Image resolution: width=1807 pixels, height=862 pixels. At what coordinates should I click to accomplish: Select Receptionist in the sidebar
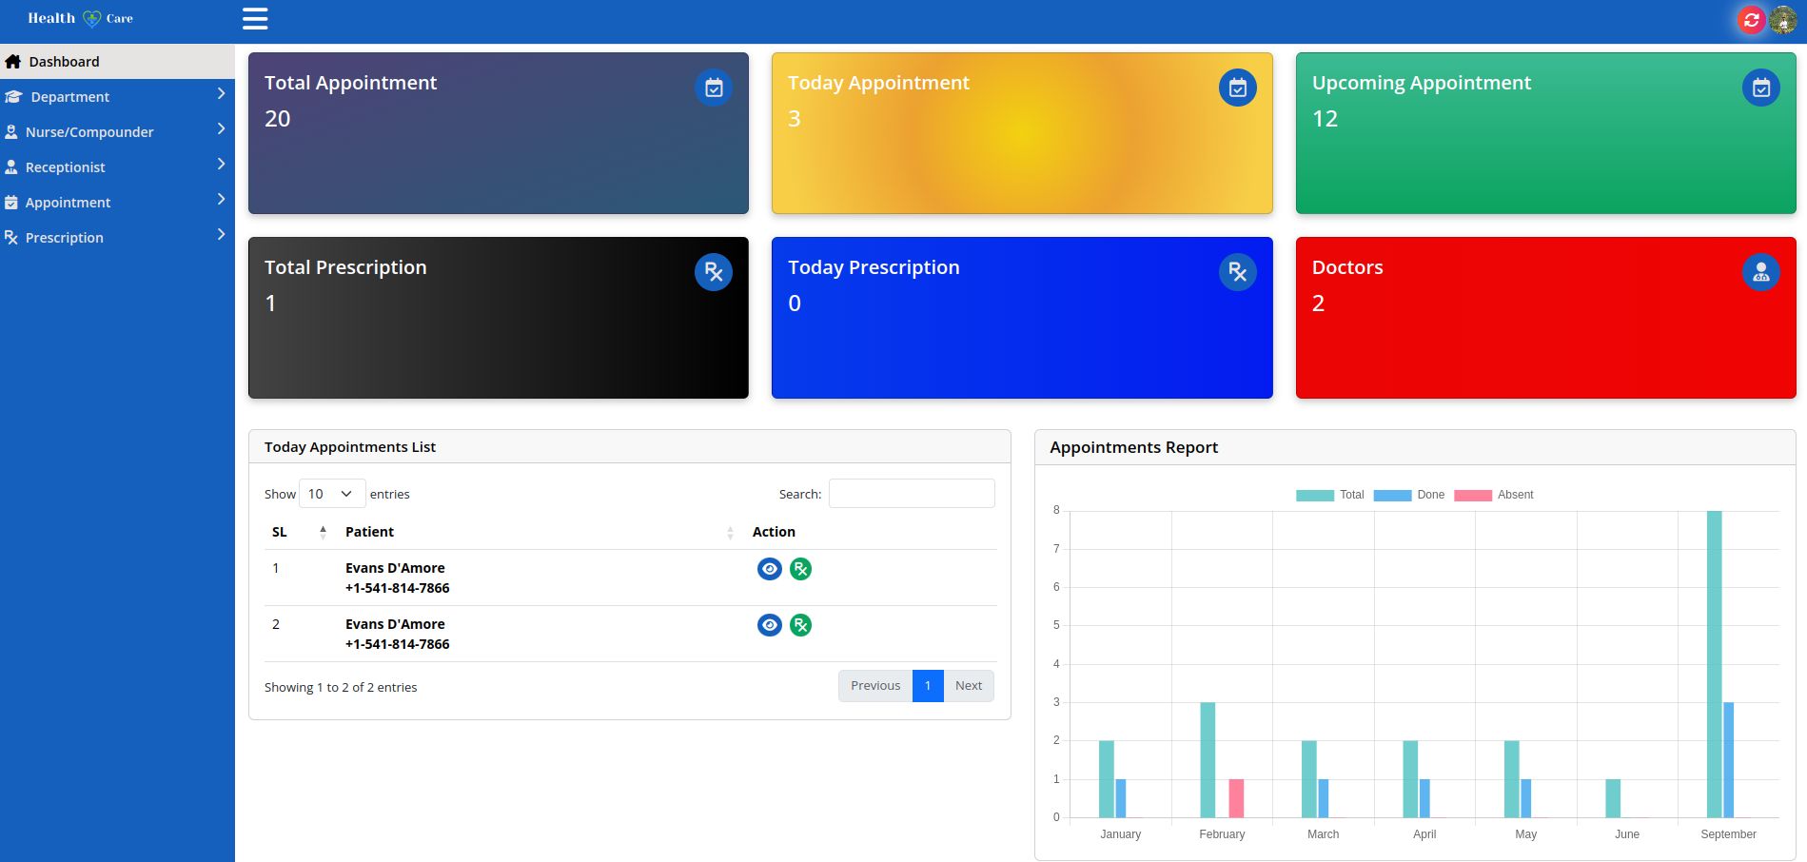117,167
